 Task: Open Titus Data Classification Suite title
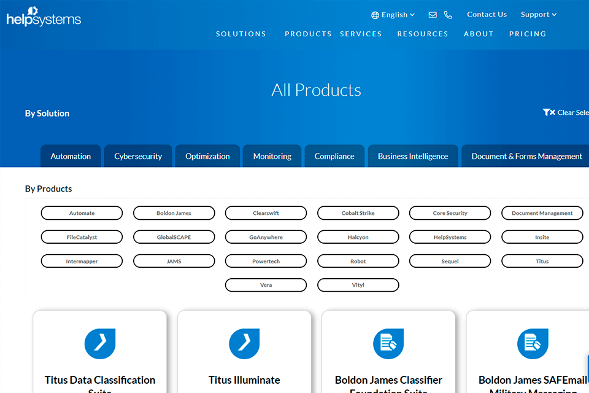pyautogui.click(x=100, y=384)
